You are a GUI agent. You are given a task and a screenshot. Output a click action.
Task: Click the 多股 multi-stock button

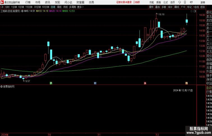164,7
